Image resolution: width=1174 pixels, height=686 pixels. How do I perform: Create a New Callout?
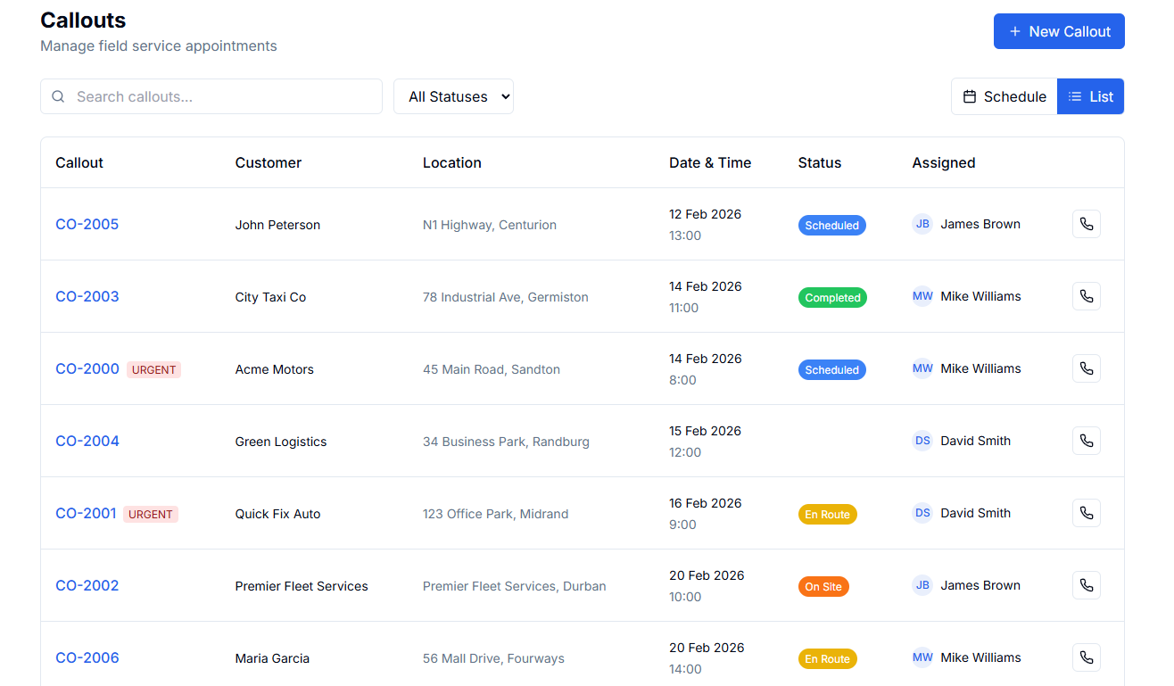[1059, 31]
